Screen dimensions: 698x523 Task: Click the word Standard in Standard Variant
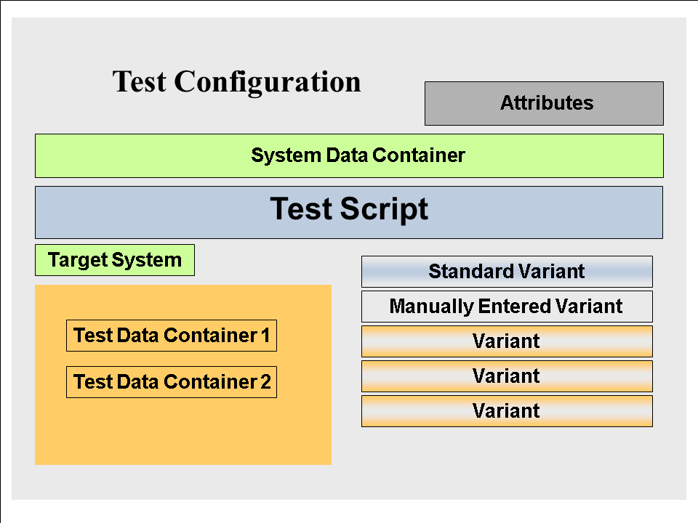click(461, 272)
